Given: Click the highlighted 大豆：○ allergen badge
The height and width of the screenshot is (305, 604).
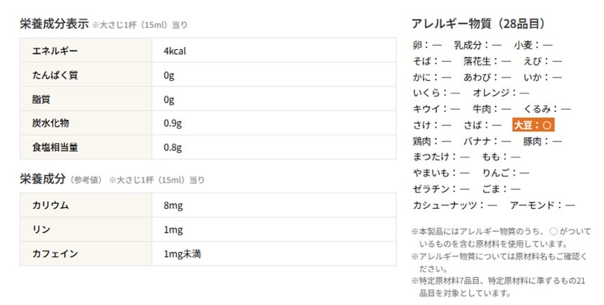Looking at the screenshot, I should click(x=534, y=125).
